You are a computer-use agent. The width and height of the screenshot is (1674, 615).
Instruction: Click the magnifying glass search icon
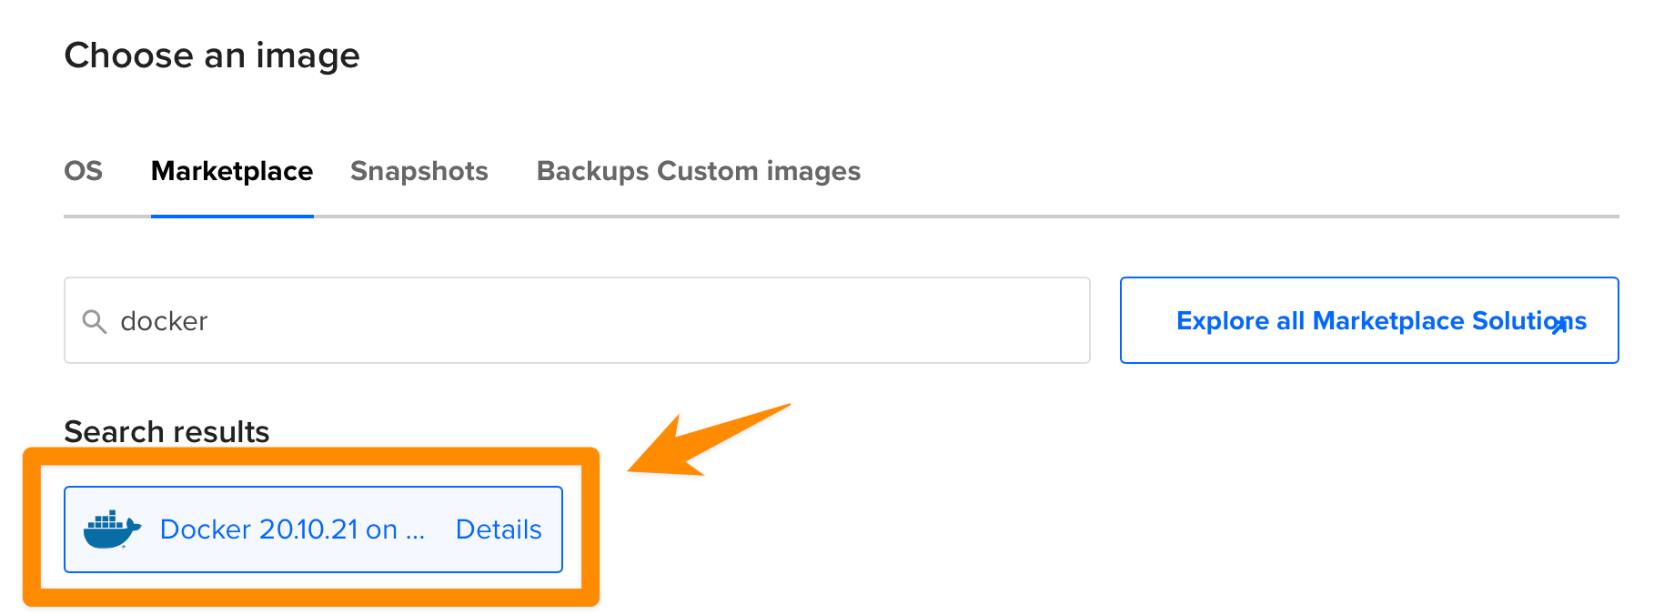(x=94, y=321)
